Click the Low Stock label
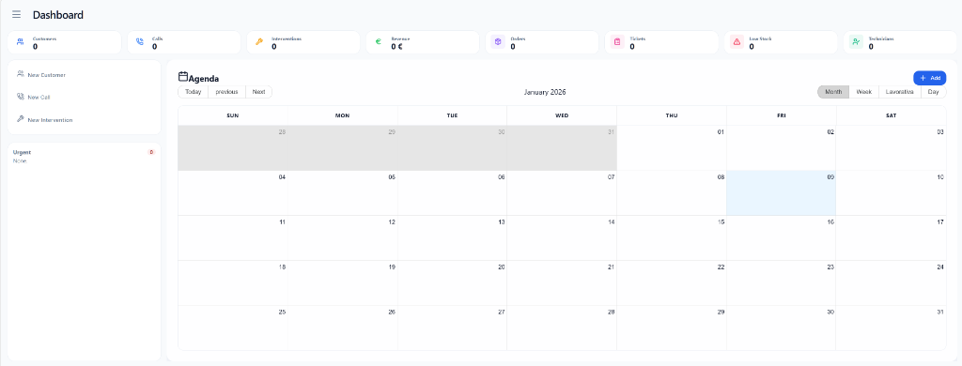962x366 pixels. pyautogui.click(x=760, y=38)
